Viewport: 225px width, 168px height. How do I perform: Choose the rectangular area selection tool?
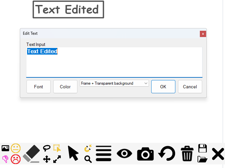(x=57, y=148)
